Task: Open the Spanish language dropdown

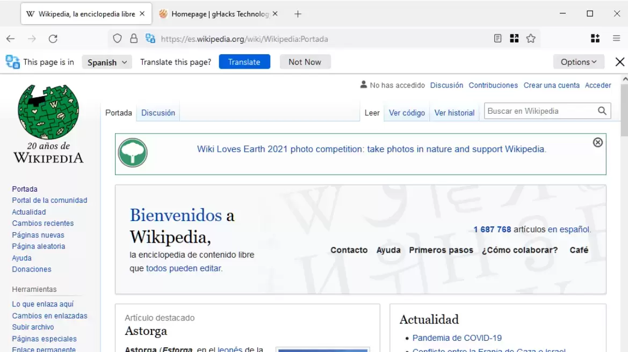Action: tap(107, 62)
